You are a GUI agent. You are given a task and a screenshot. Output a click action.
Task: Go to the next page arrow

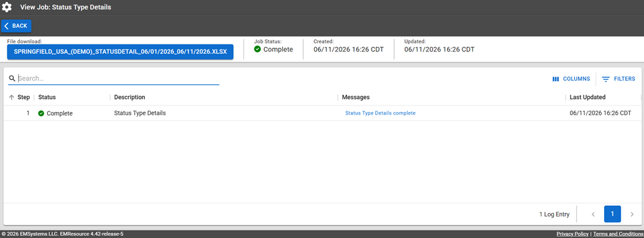point(632,214)
